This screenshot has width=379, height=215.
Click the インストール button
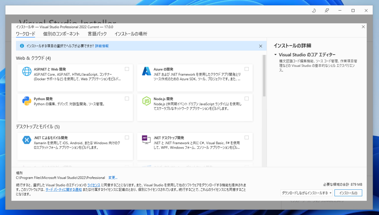click(x=348, y=193)
